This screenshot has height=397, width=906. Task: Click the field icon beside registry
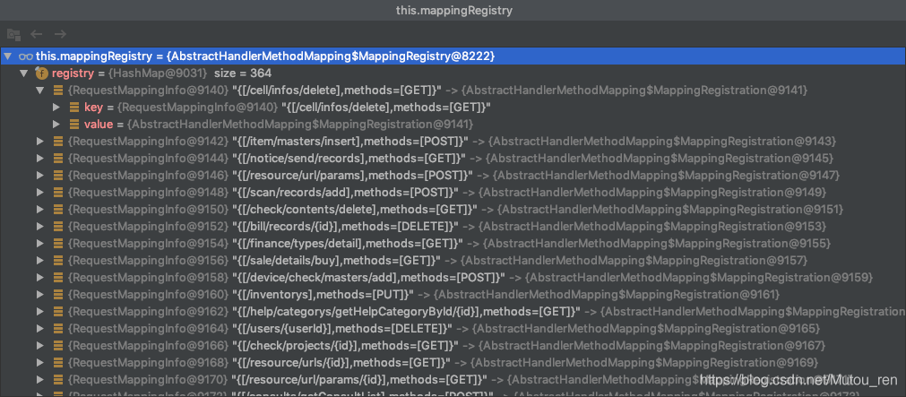coord(41,73)
